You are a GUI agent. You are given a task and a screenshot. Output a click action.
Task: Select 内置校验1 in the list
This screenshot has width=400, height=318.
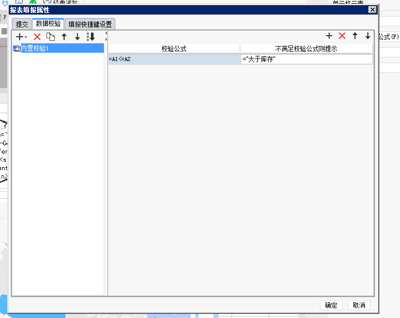pos(58,48)
